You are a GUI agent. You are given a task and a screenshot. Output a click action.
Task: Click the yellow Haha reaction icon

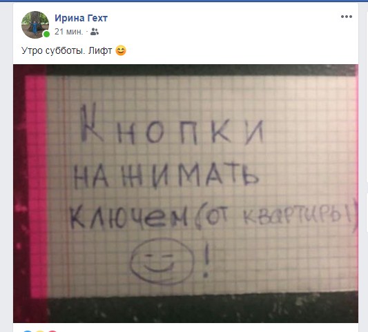[40, 331]
